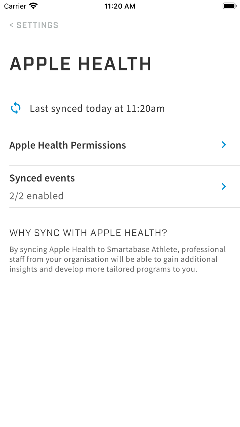
Task: Open the Synced events row
Action: coord(117,187)
